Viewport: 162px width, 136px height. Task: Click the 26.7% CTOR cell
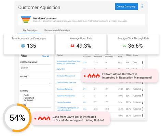128,102
